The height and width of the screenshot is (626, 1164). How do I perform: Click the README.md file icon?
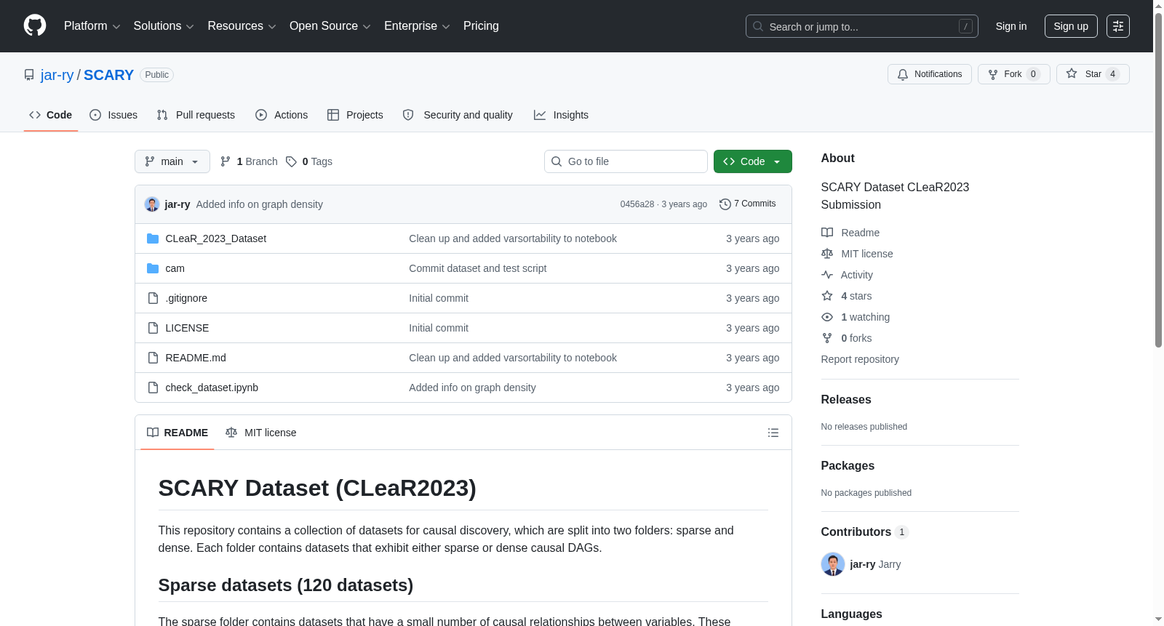click(153, 358)
